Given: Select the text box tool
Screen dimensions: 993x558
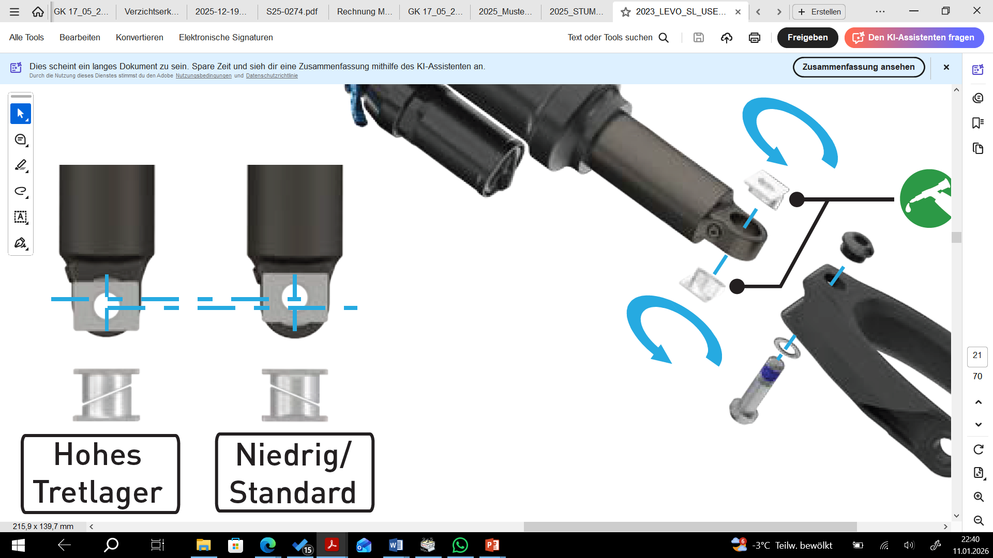Looking at the screenshot, I should [21, 217].
